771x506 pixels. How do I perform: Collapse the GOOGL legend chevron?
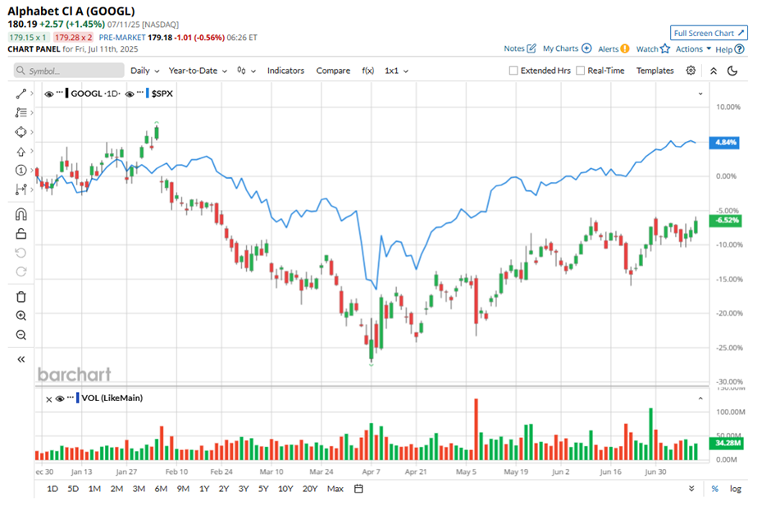click(700, 93)
